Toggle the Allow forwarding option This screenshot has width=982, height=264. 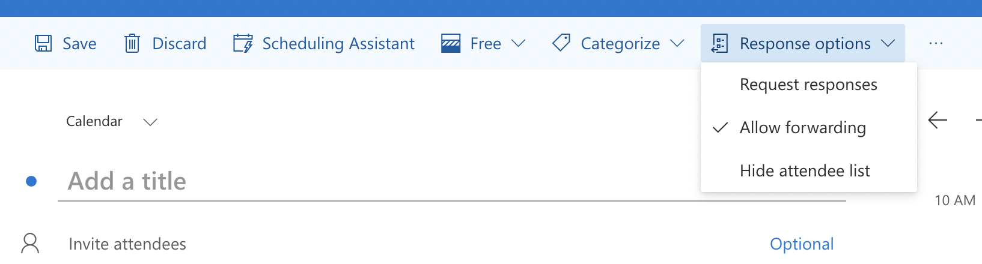(802, 128)
